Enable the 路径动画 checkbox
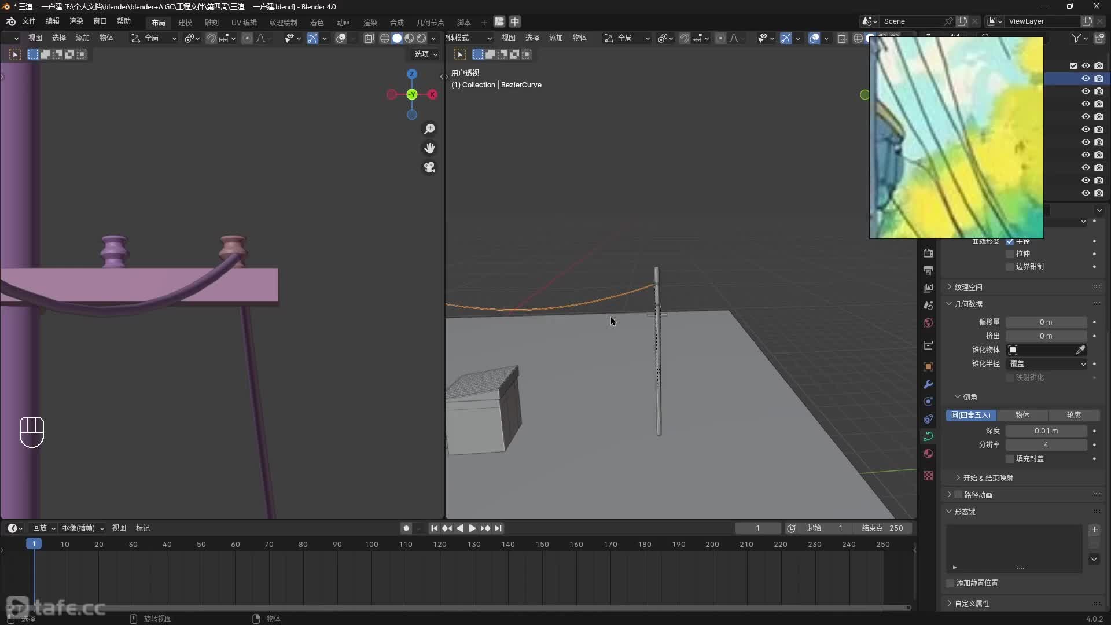 click(958, 494)
